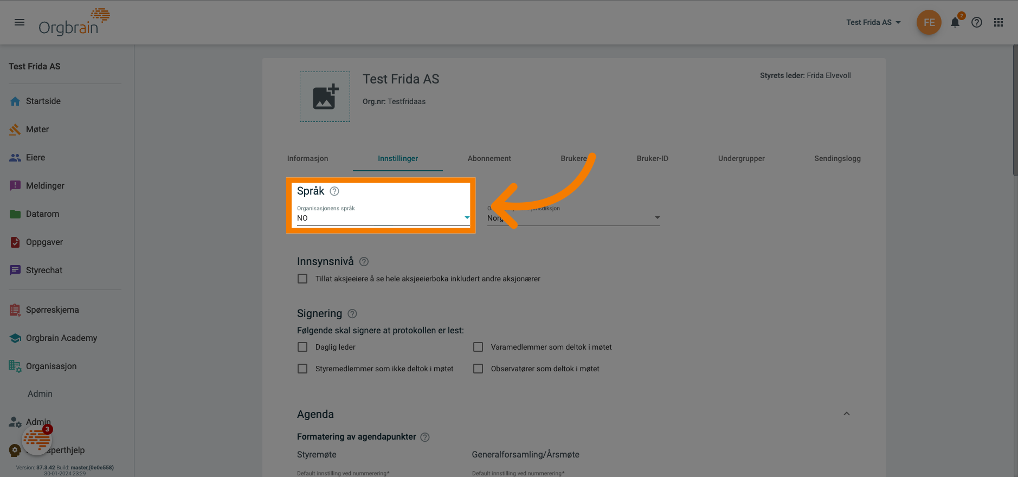Check the Daglig leder signing checkbox

[x=302, y=347]
